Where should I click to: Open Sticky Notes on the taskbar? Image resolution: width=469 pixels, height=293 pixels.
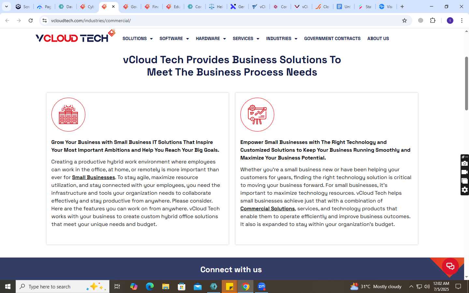[x=230, y=286]
